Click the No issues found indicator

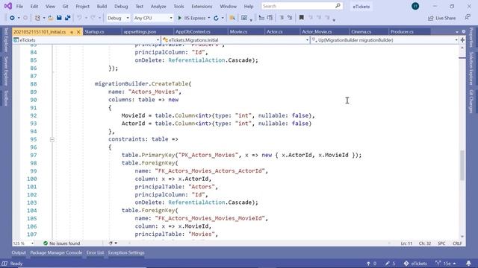(x=61, y=243)
